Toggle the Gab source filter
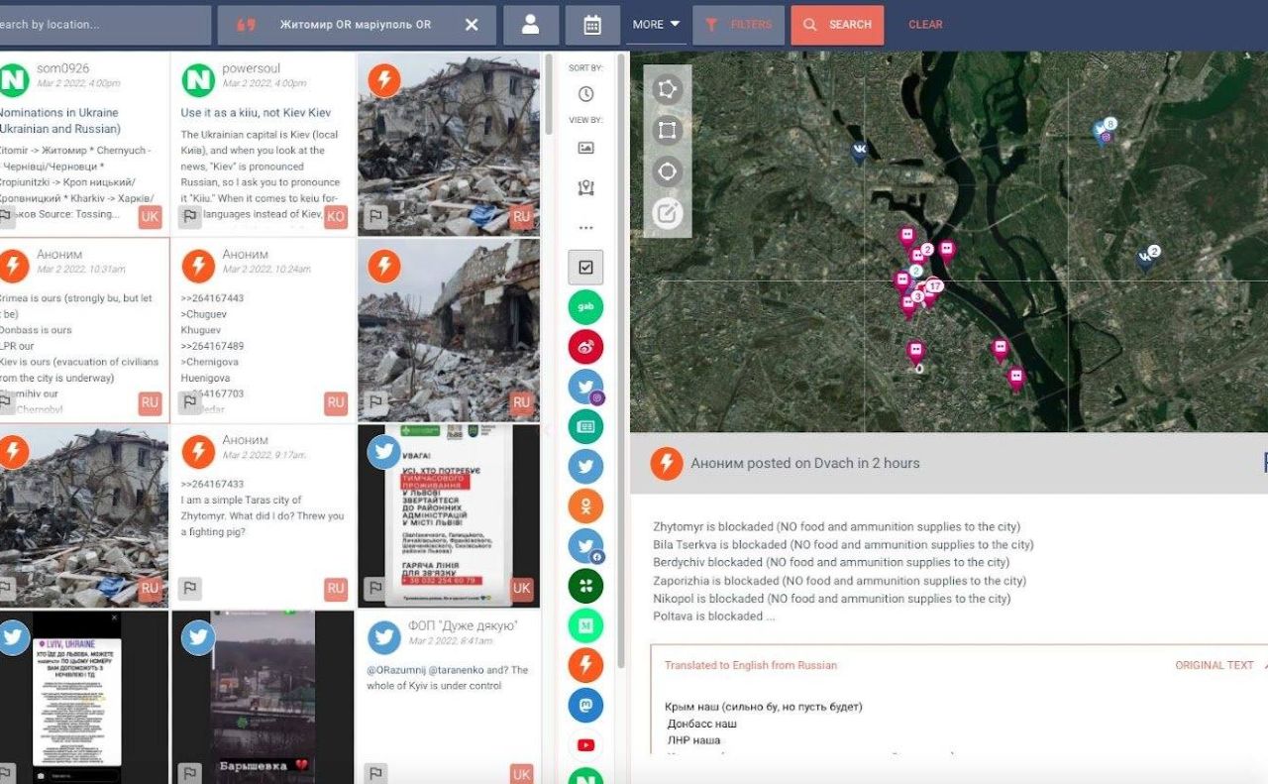 click(x=585, y=307)
